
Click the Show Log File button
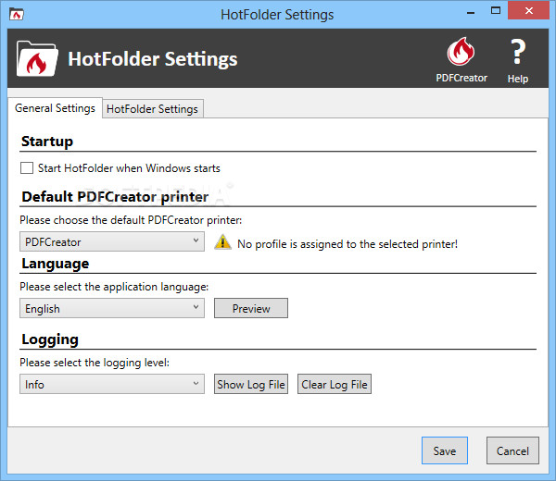click(251, 384)
